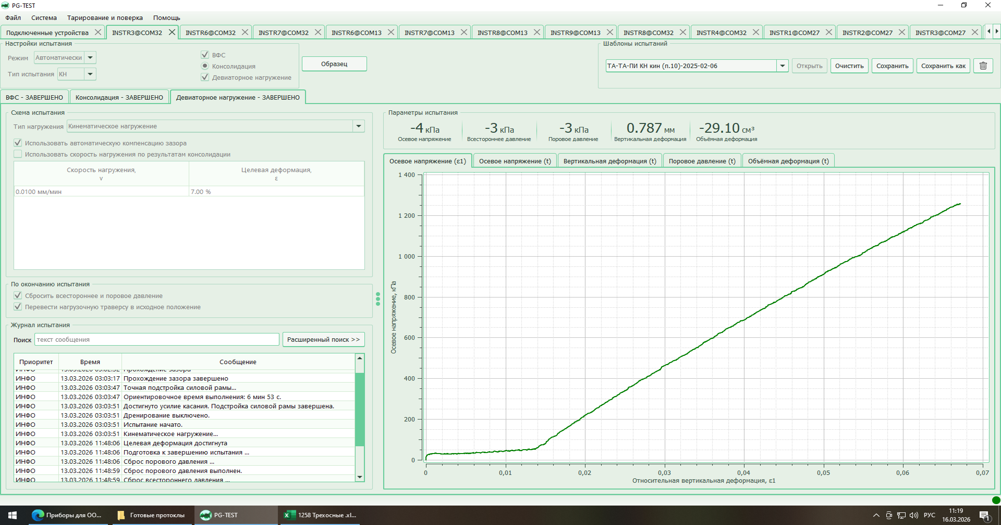The width and height of the screenshot is (1001, 525).
Task: Open Готовые протоколы folder in taskbar
Action: [x=152, y=515]
